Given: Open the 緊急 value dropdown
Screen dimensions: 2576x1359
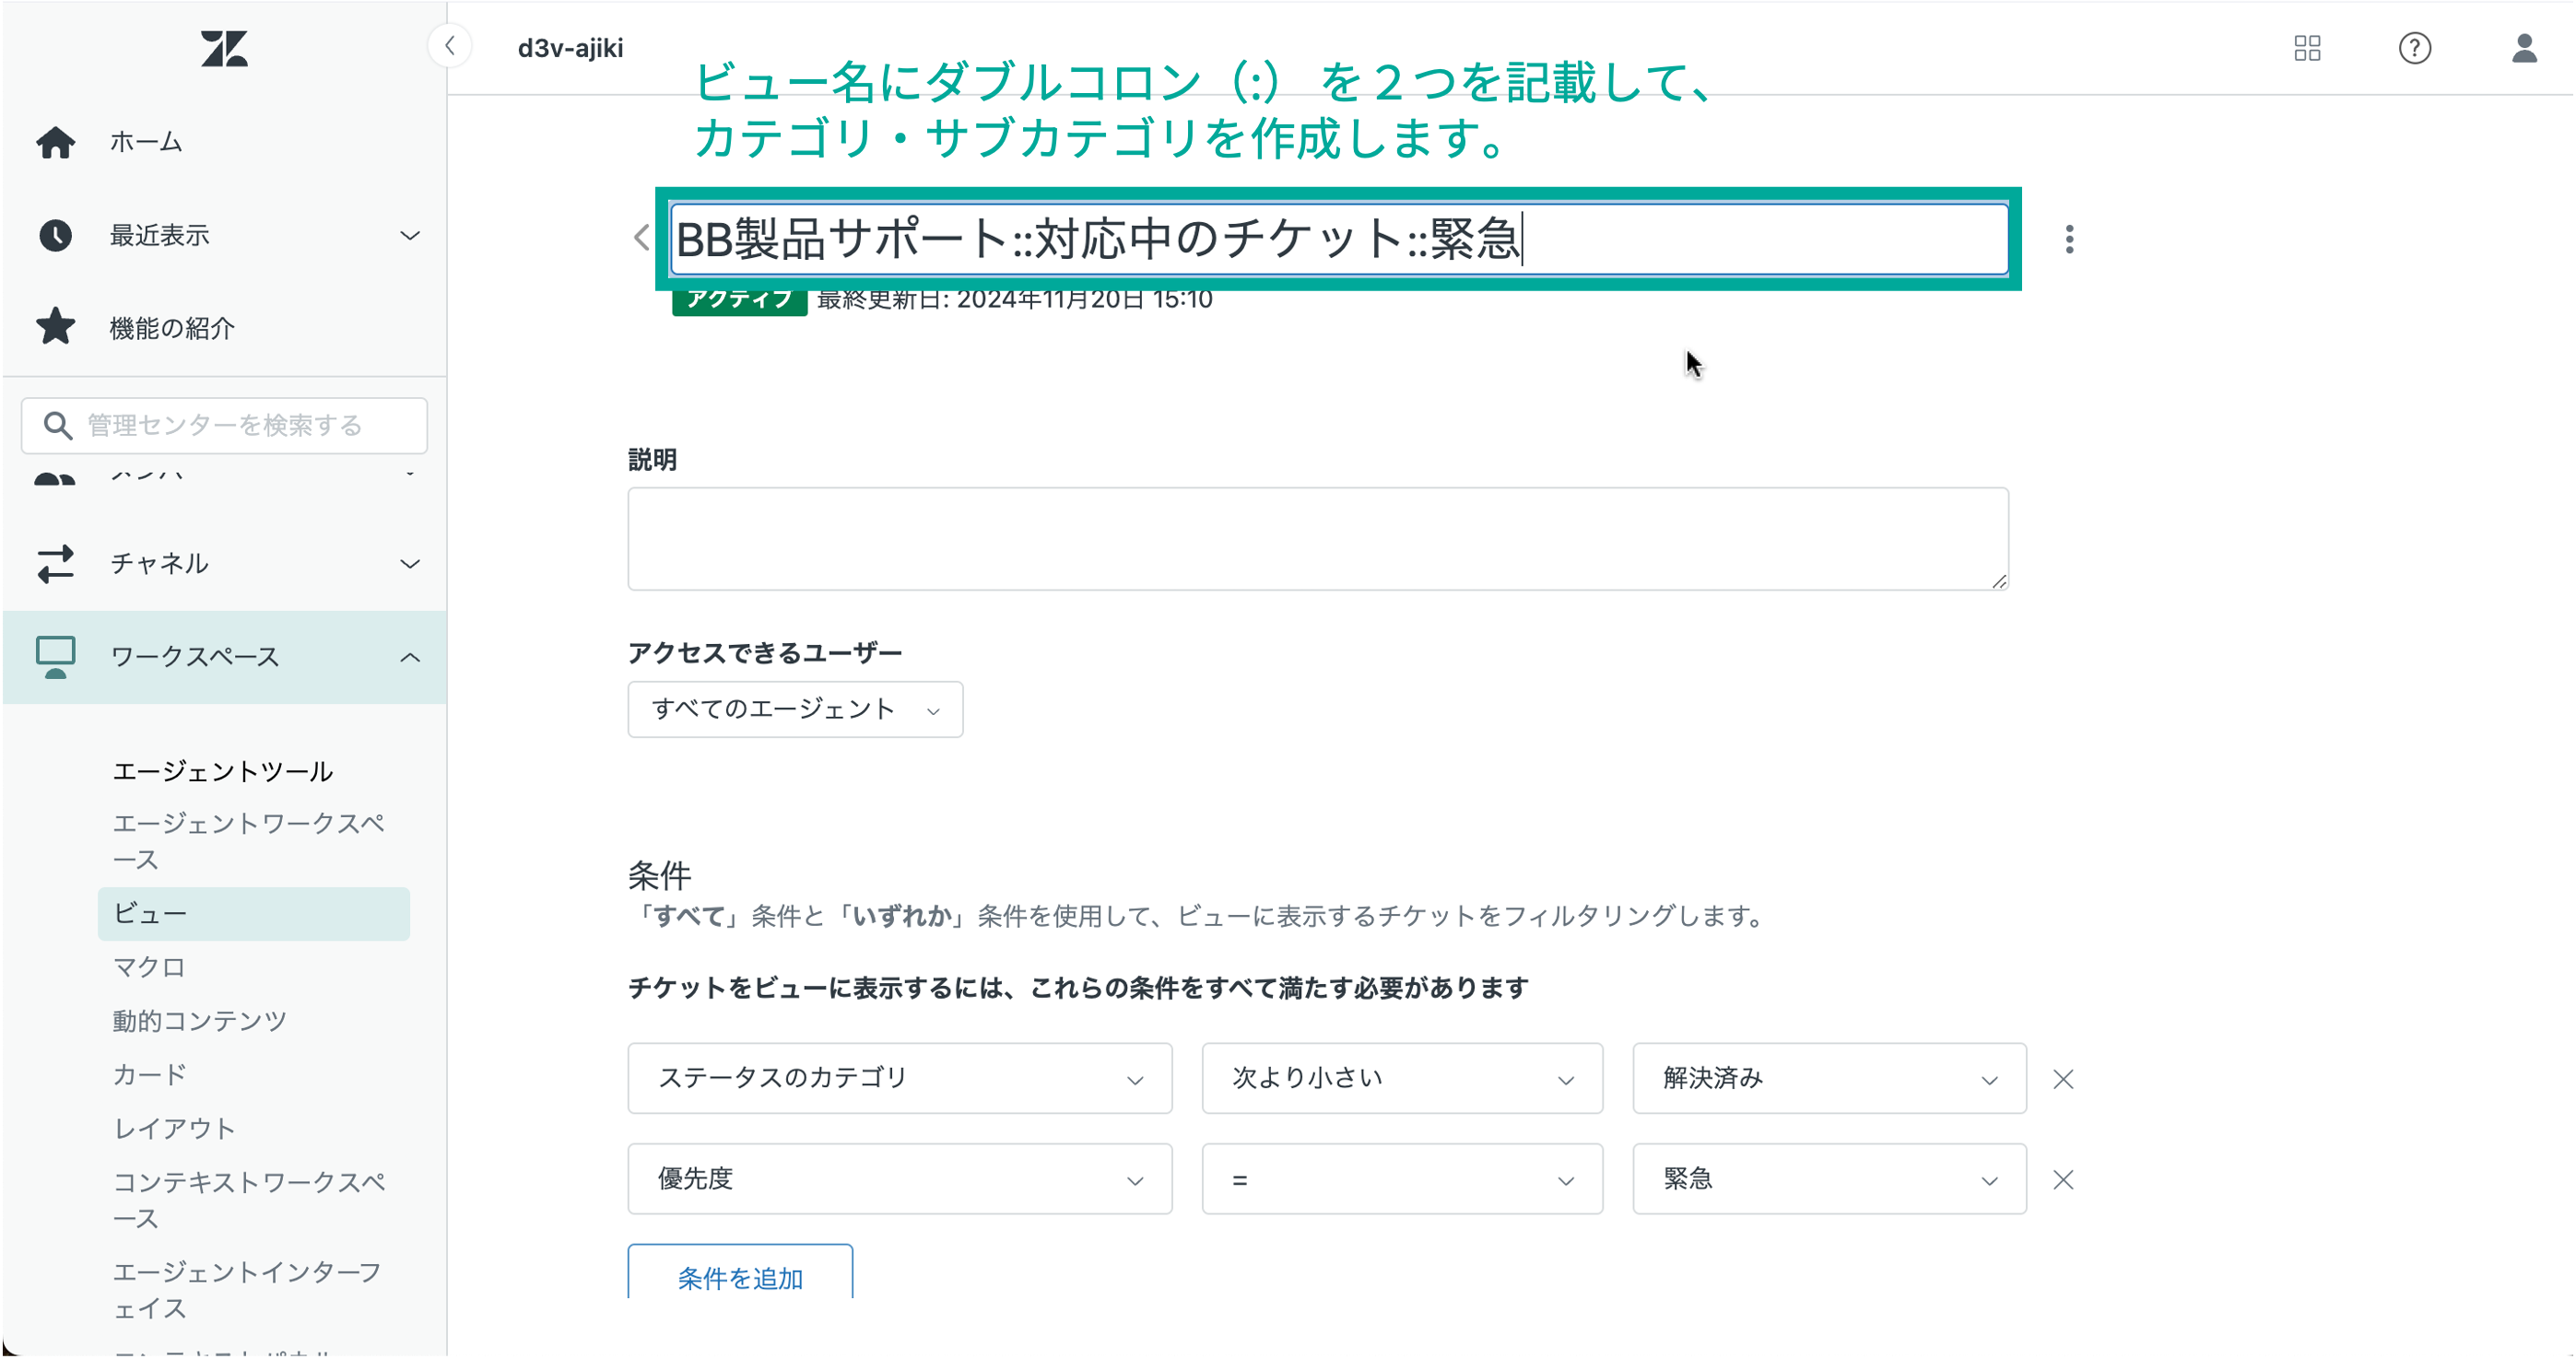Looking at the screenshot, I should (1830, 1180).
